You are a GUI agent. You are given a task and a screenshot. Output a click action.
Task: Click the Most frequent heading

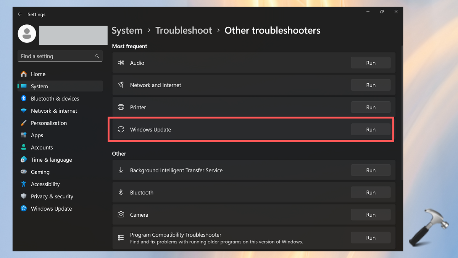point(129,46)
